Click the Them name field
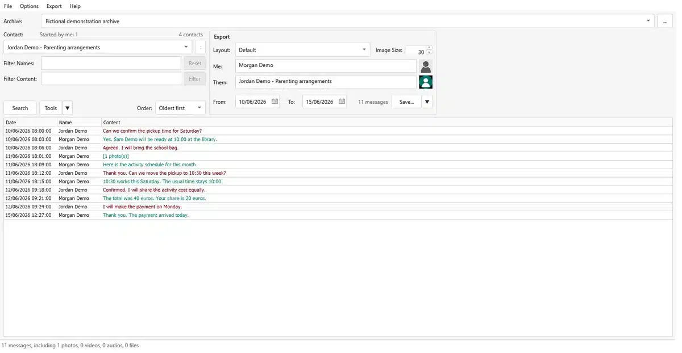The width and height of the screenshot is (682, 353). coord(326,82)
